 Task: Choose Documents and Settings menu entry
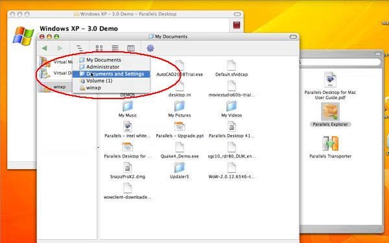(112, 74)
